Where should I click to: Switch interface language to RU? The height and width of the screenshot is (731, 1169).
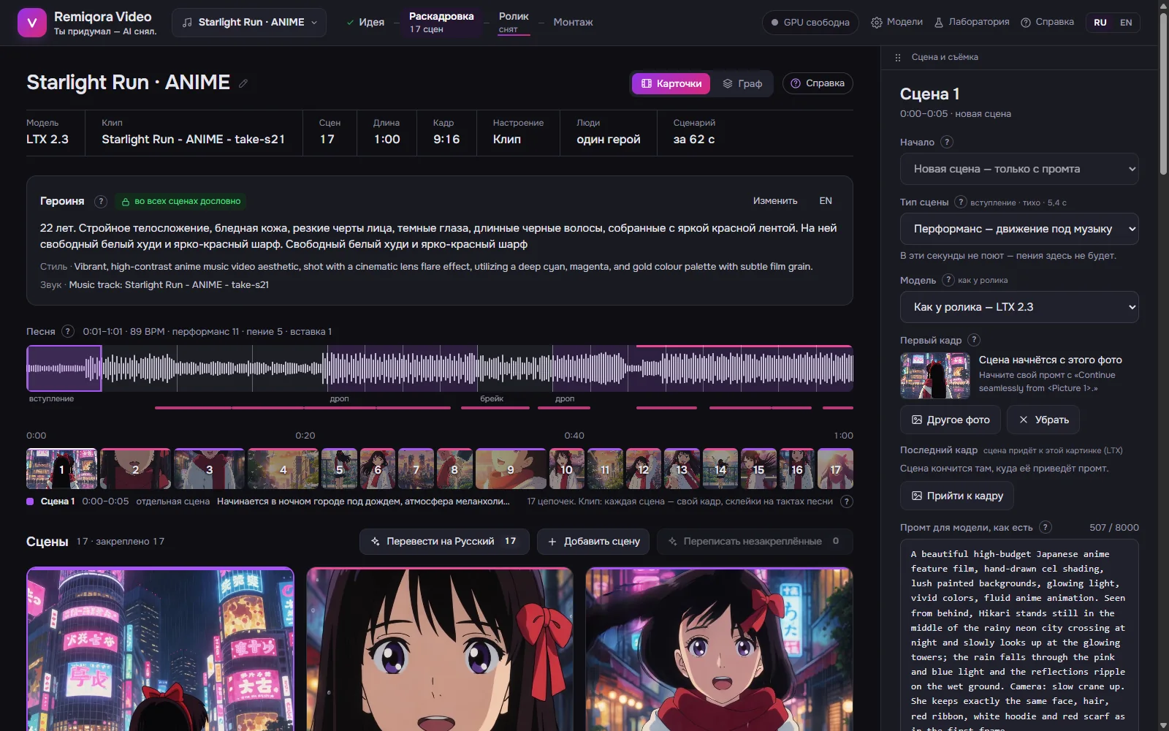(x=1100, y=23)
